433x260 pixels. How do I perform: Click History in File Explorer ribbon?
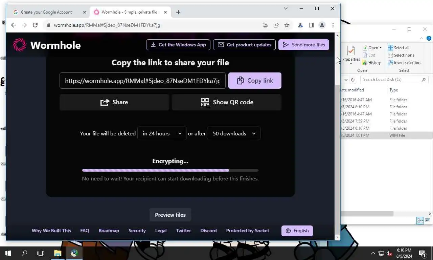coord(371,63)
